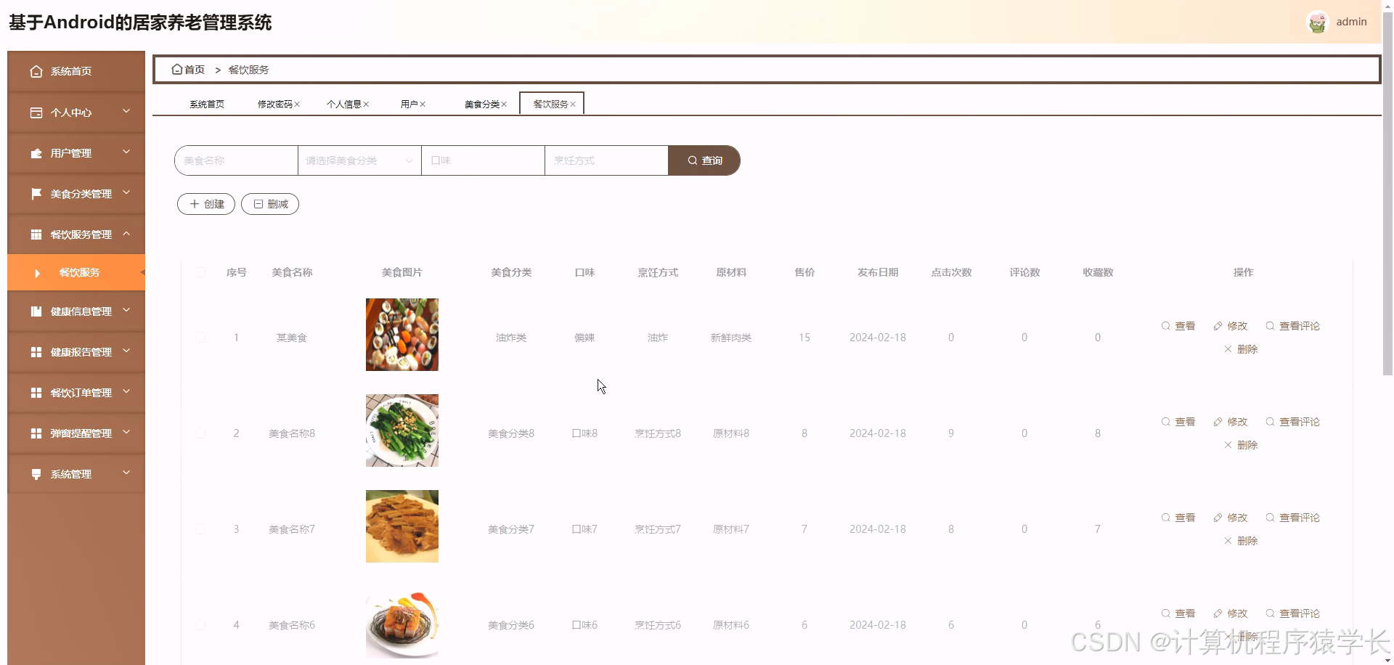The width and height of the screenshot is (1394, 665).
Task: Close the 修改密码 tab with its X
Action: click(x=298, y=105)
